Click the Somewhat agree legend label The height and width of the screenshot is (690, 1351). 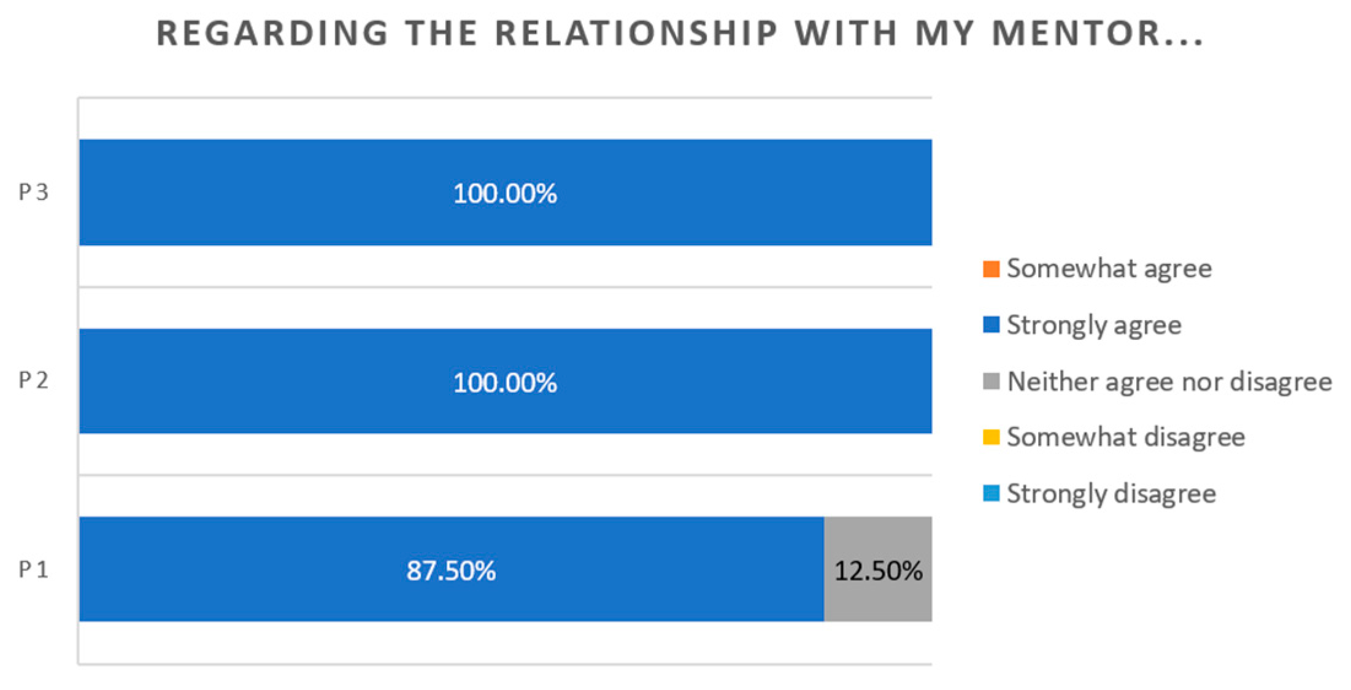pos(1109,269)
